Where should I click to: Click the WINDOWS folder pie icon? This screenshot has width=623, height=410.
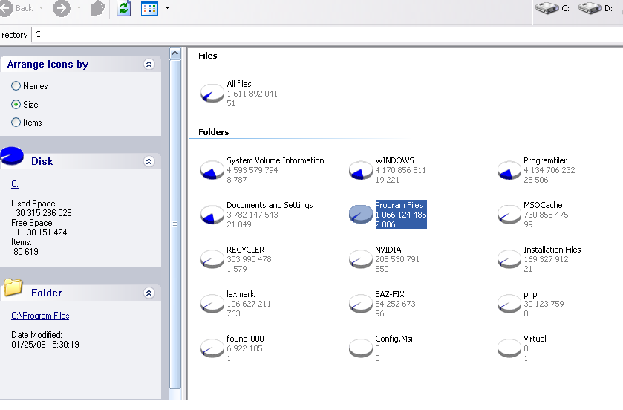(360, 170)
